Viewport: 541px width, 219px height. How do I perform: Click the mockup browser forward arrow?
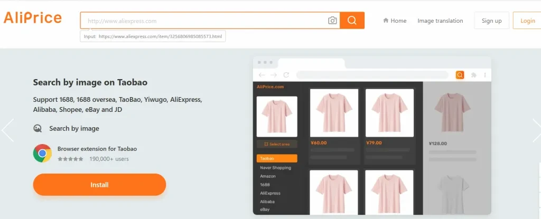[x=274, y=75]
